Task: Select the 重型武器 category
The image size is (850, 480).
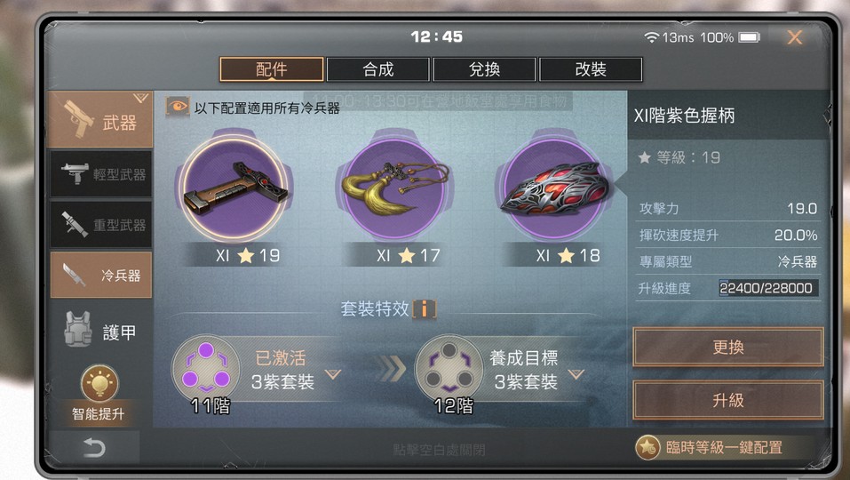Action: tap(101, 224)
